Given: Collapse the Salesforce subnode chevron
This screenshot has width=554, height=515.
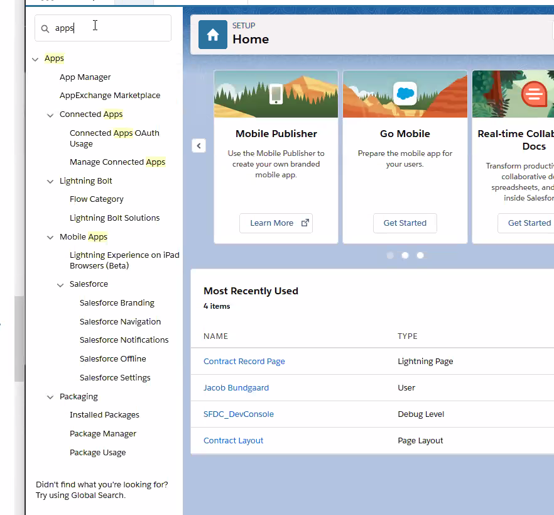Looking at the screenshot, I should pos(60,285).
